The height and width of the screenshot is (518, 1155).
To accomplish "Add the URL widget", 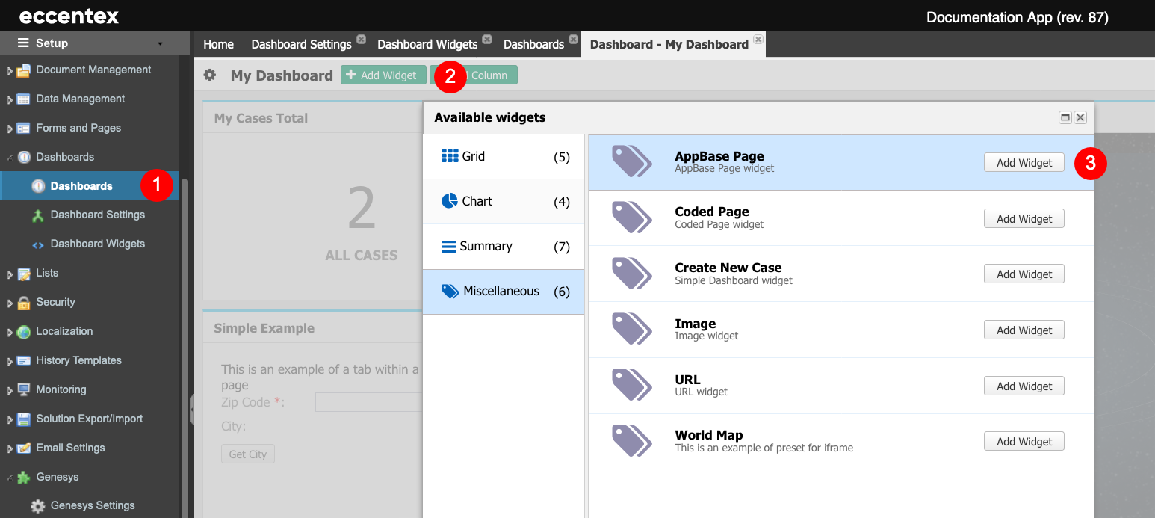I will (1024, 386).
